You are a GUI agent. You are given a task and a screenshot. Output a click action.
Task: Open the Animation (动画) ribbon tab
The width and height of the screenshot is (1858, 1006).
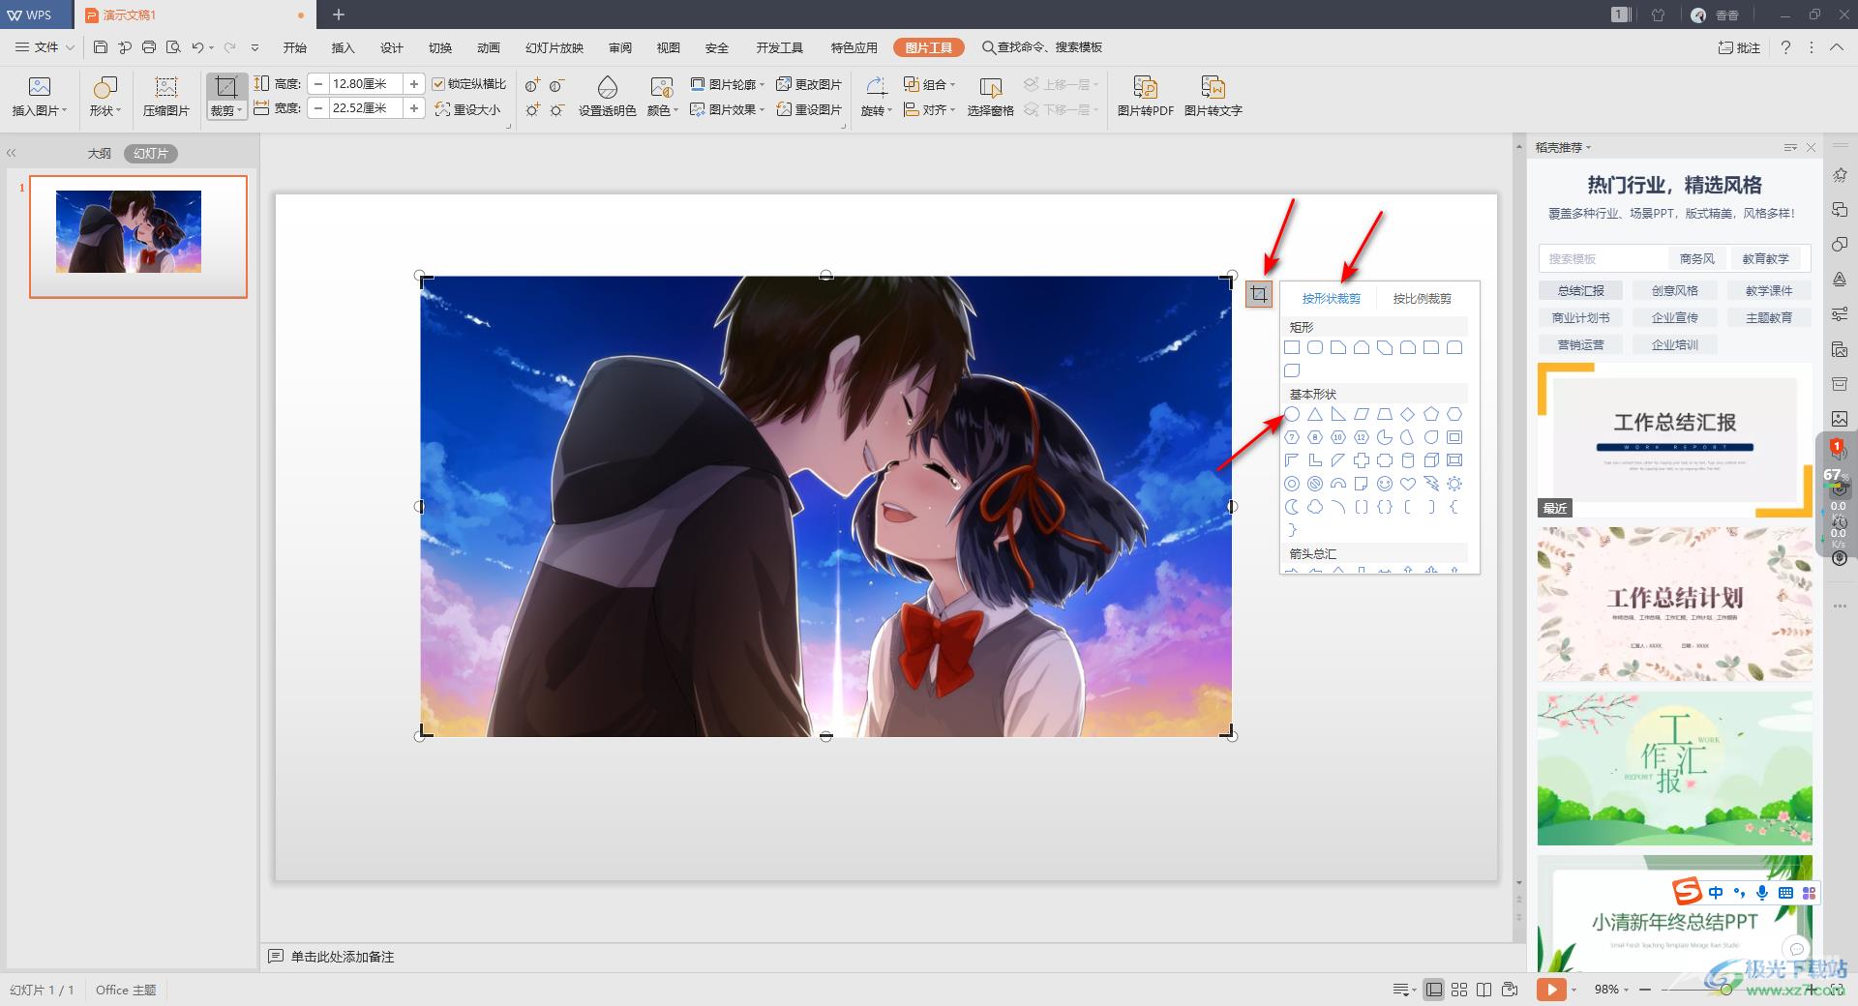(x=488, y=47)
